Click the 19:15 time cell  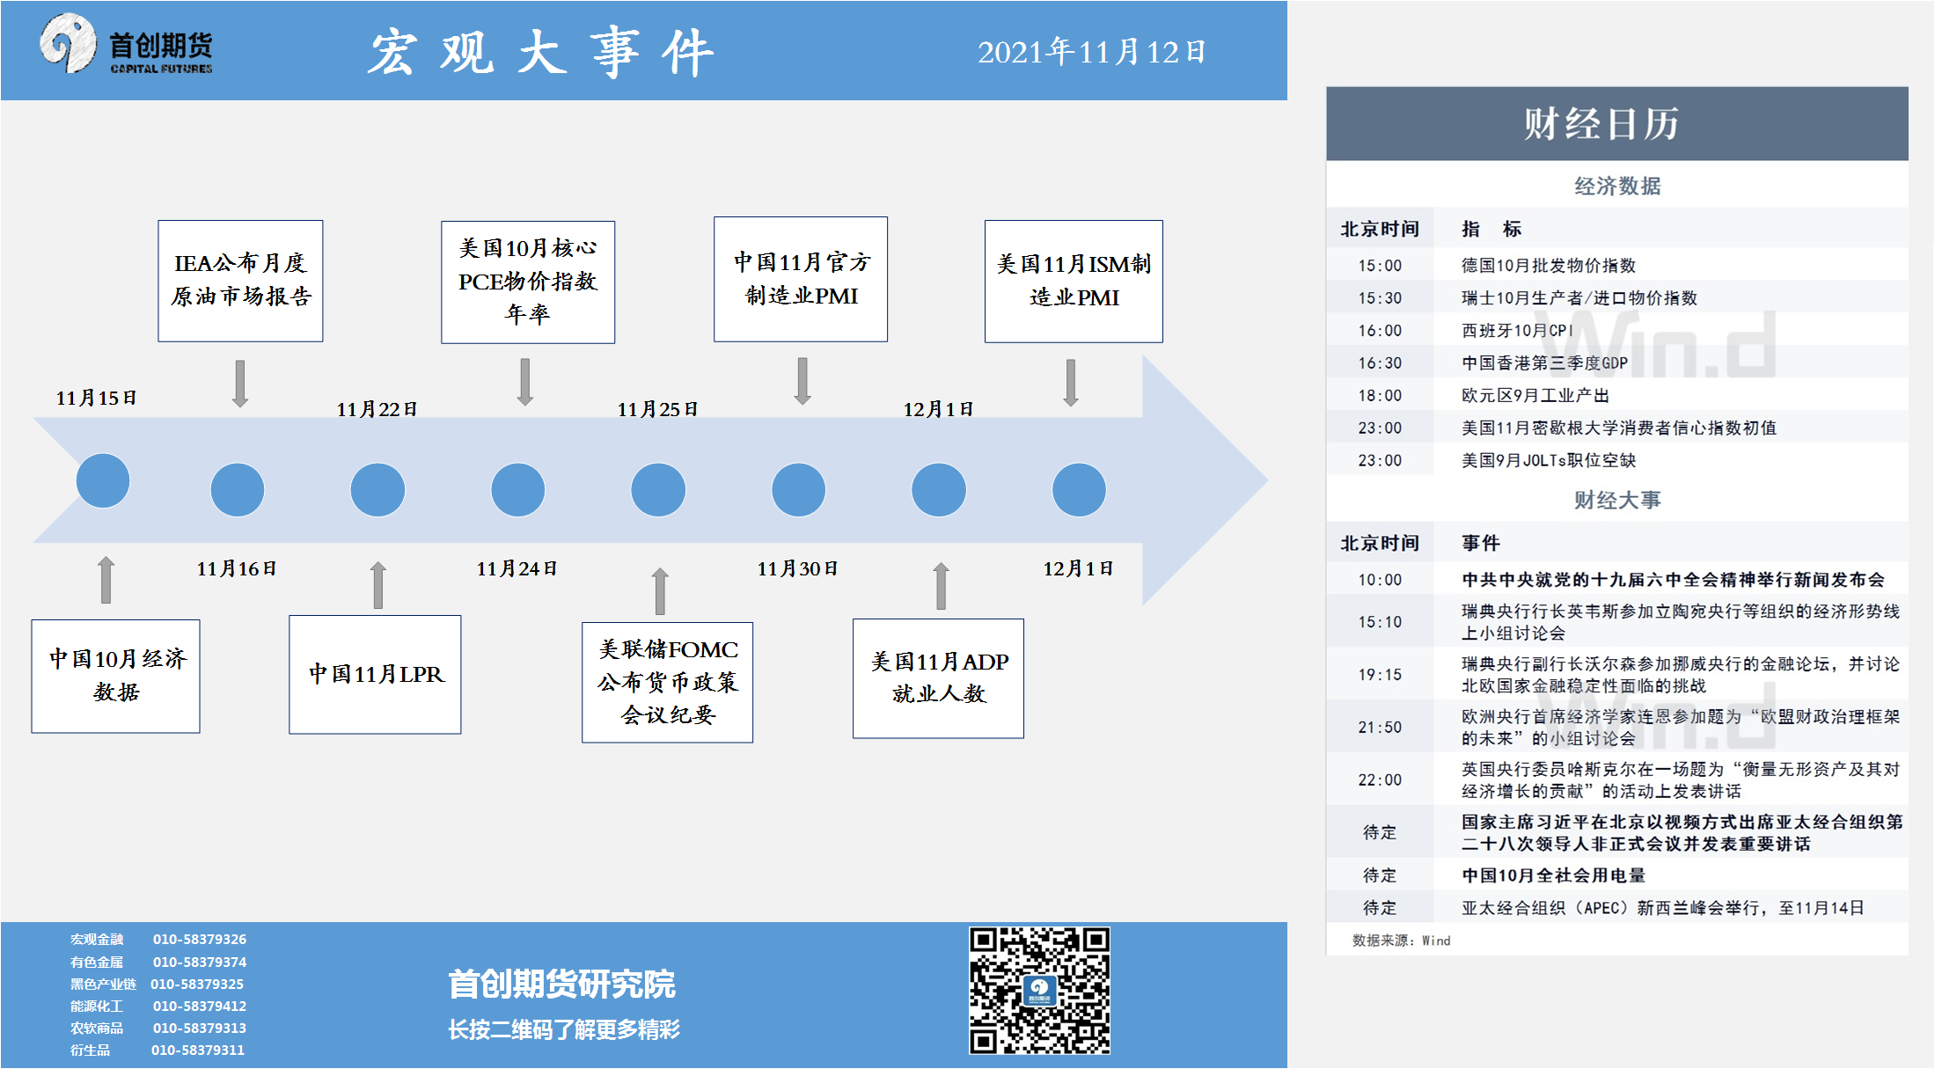[x=1380, y=675]
